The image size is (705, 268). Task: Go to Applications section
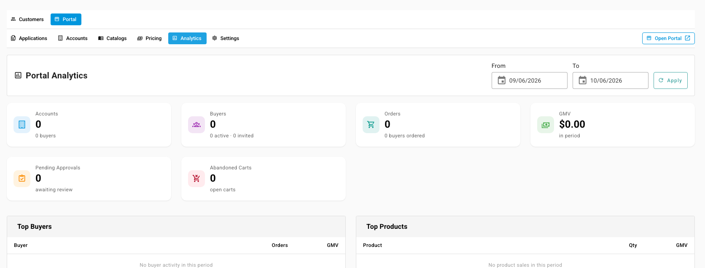point(29,38)
